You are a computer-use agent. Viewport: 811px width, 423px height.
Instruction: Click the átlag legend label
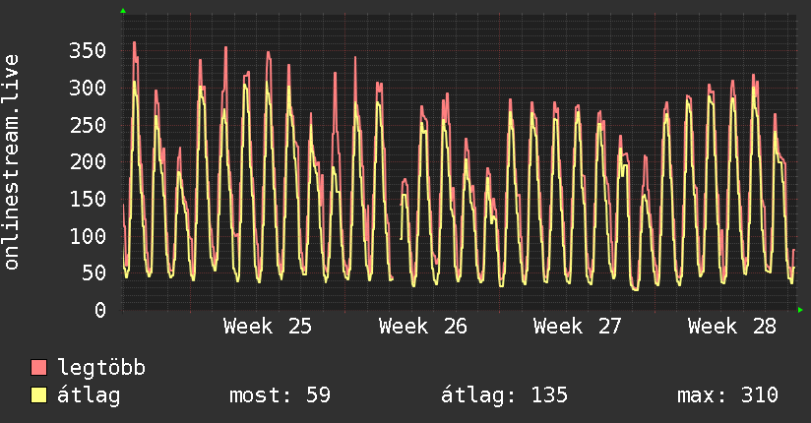coord(89,395)
